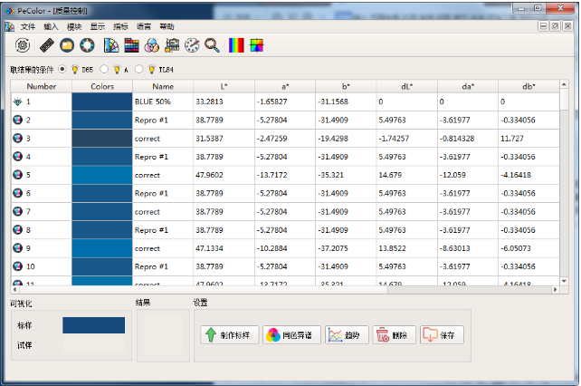Open the 帮助 menu
Screen dimensions: 581x386
pyautogui.click(x=167, y=26)
